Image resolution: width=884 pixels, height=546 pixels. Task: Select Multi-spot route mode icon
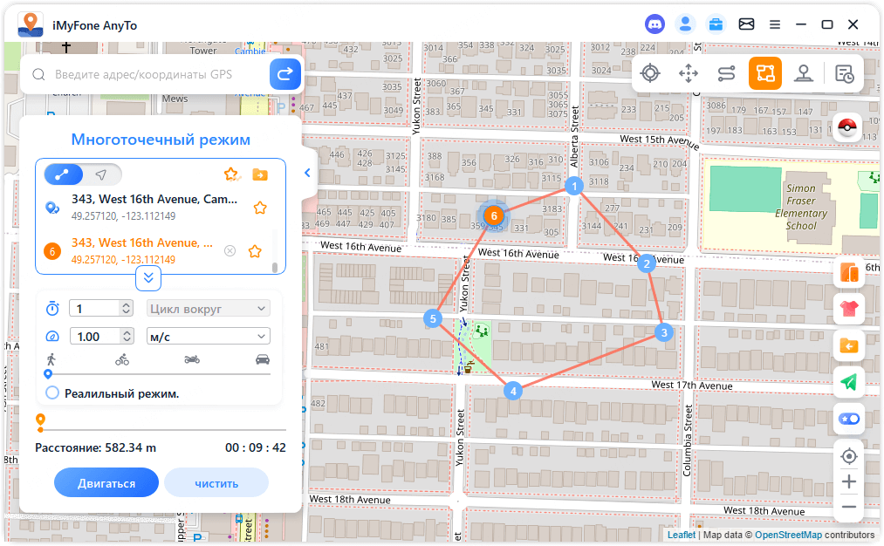point(765,73)
